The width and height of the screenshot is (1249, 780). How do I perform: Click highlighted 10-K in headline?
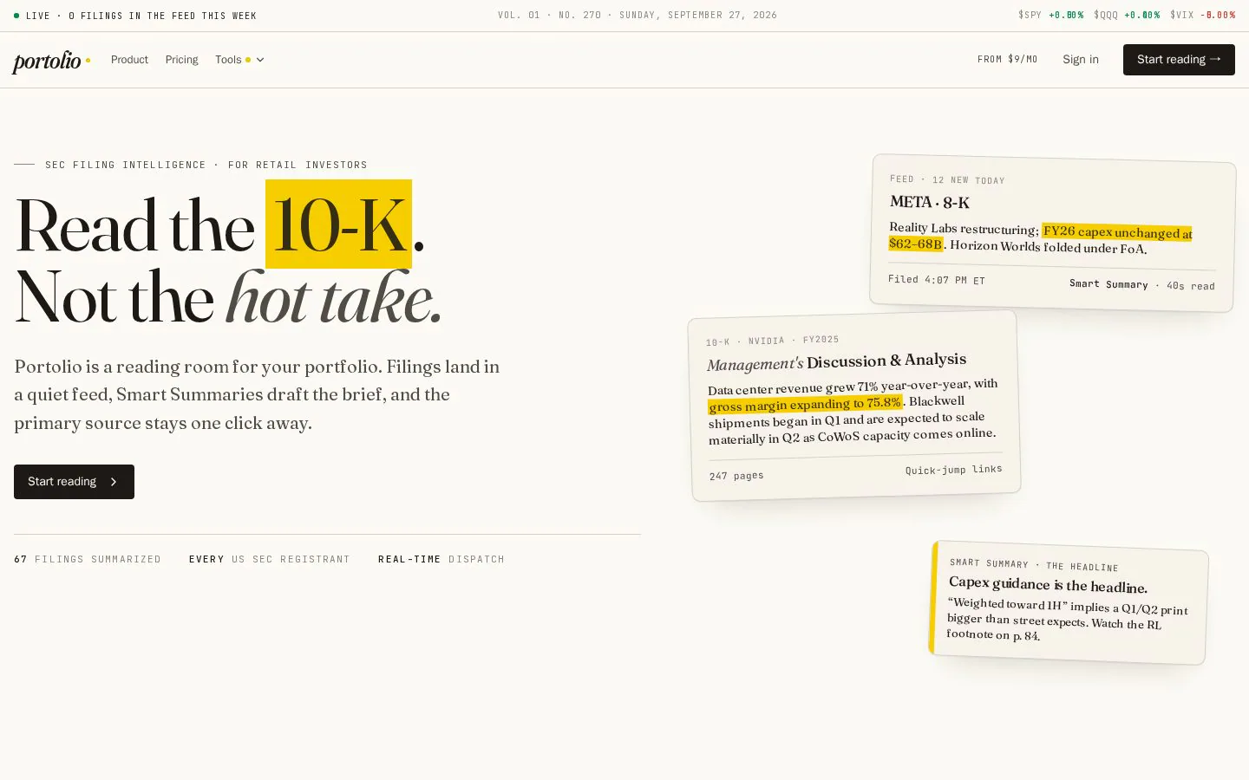(x=338, y=224)
